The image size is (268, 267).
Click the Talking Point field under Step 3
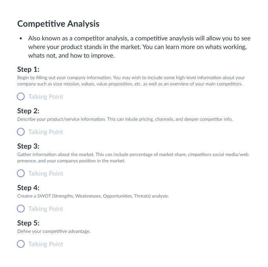coord(45,173)
